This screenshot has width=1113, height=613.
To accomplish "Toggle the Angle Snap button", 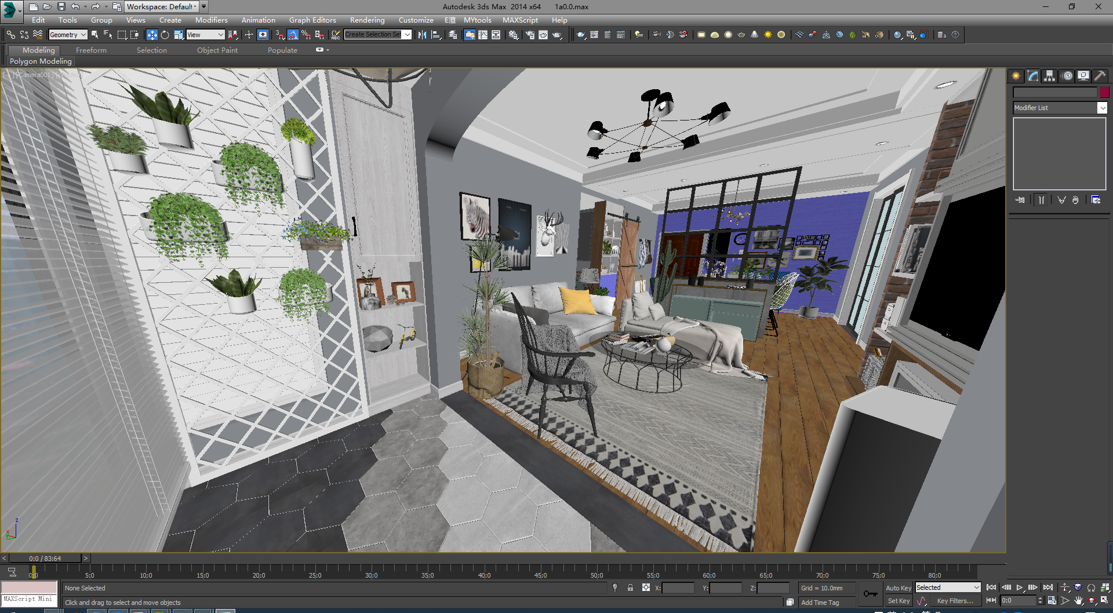I will (x=293, y=35).
